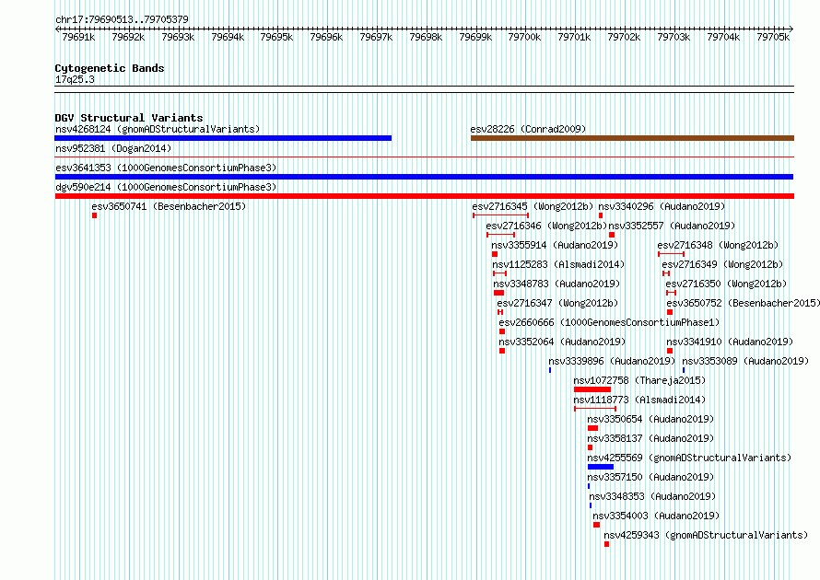The image size is (820, 580).
Task: Click nsv3352064 (Audano2019) label
Action: click(562, 342)
